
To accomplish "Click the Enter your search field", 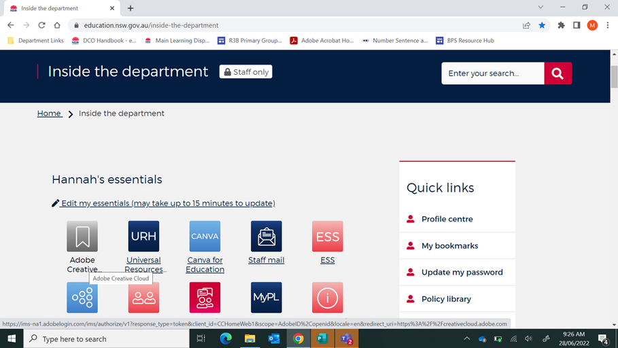I will click(492, 73).
